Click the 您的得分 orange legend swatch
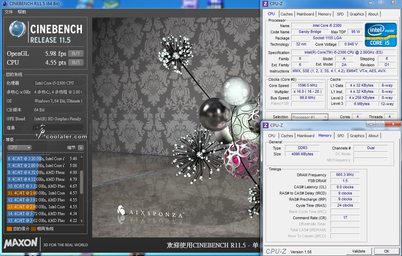Viewport: 402px width, 256px height. click(x=10, y=229)
